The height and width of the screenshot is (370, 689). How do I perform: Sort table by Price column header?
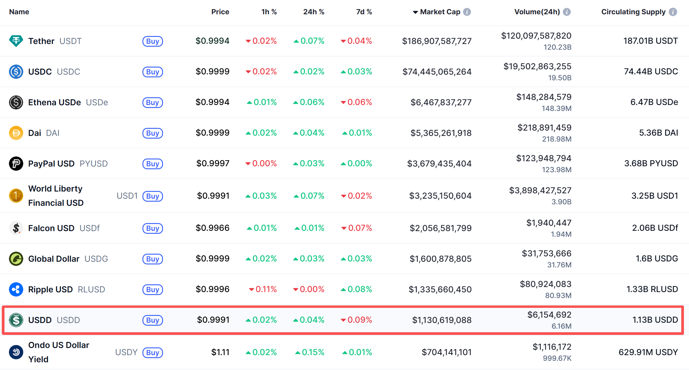[220, 12]
